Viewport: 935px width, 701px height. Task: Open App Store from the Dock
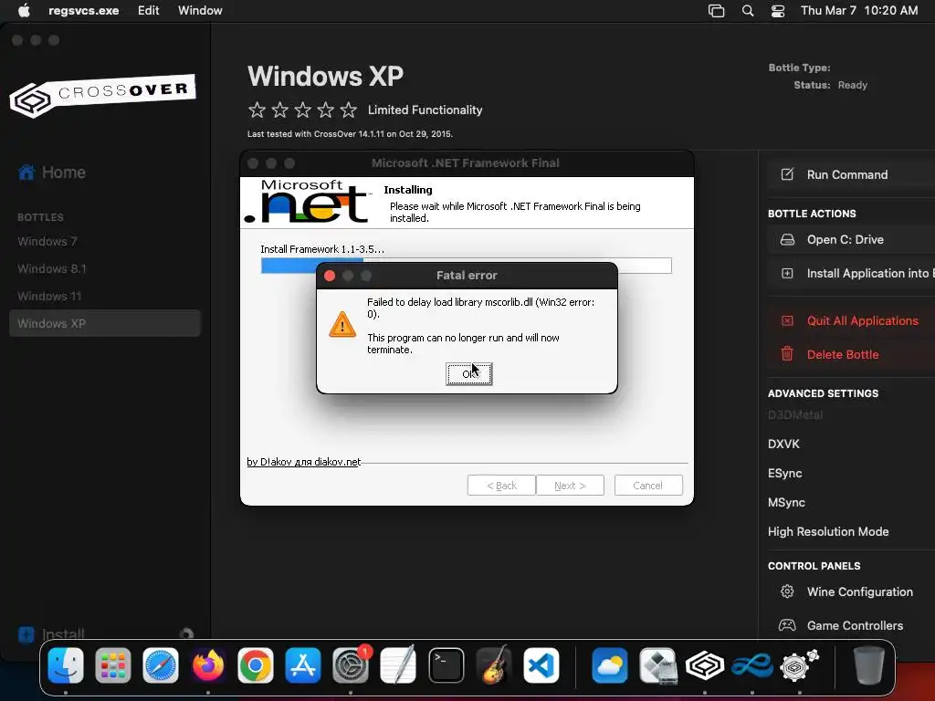tap(303, 665)
